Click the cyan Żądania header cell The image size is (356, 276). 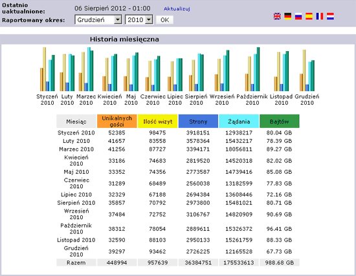(239, 122)
